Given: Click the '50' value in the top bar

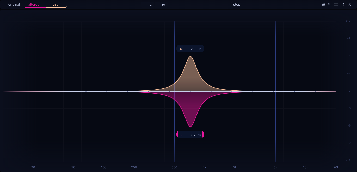Looking at the screenshot, I should click(x=163, y=5).
